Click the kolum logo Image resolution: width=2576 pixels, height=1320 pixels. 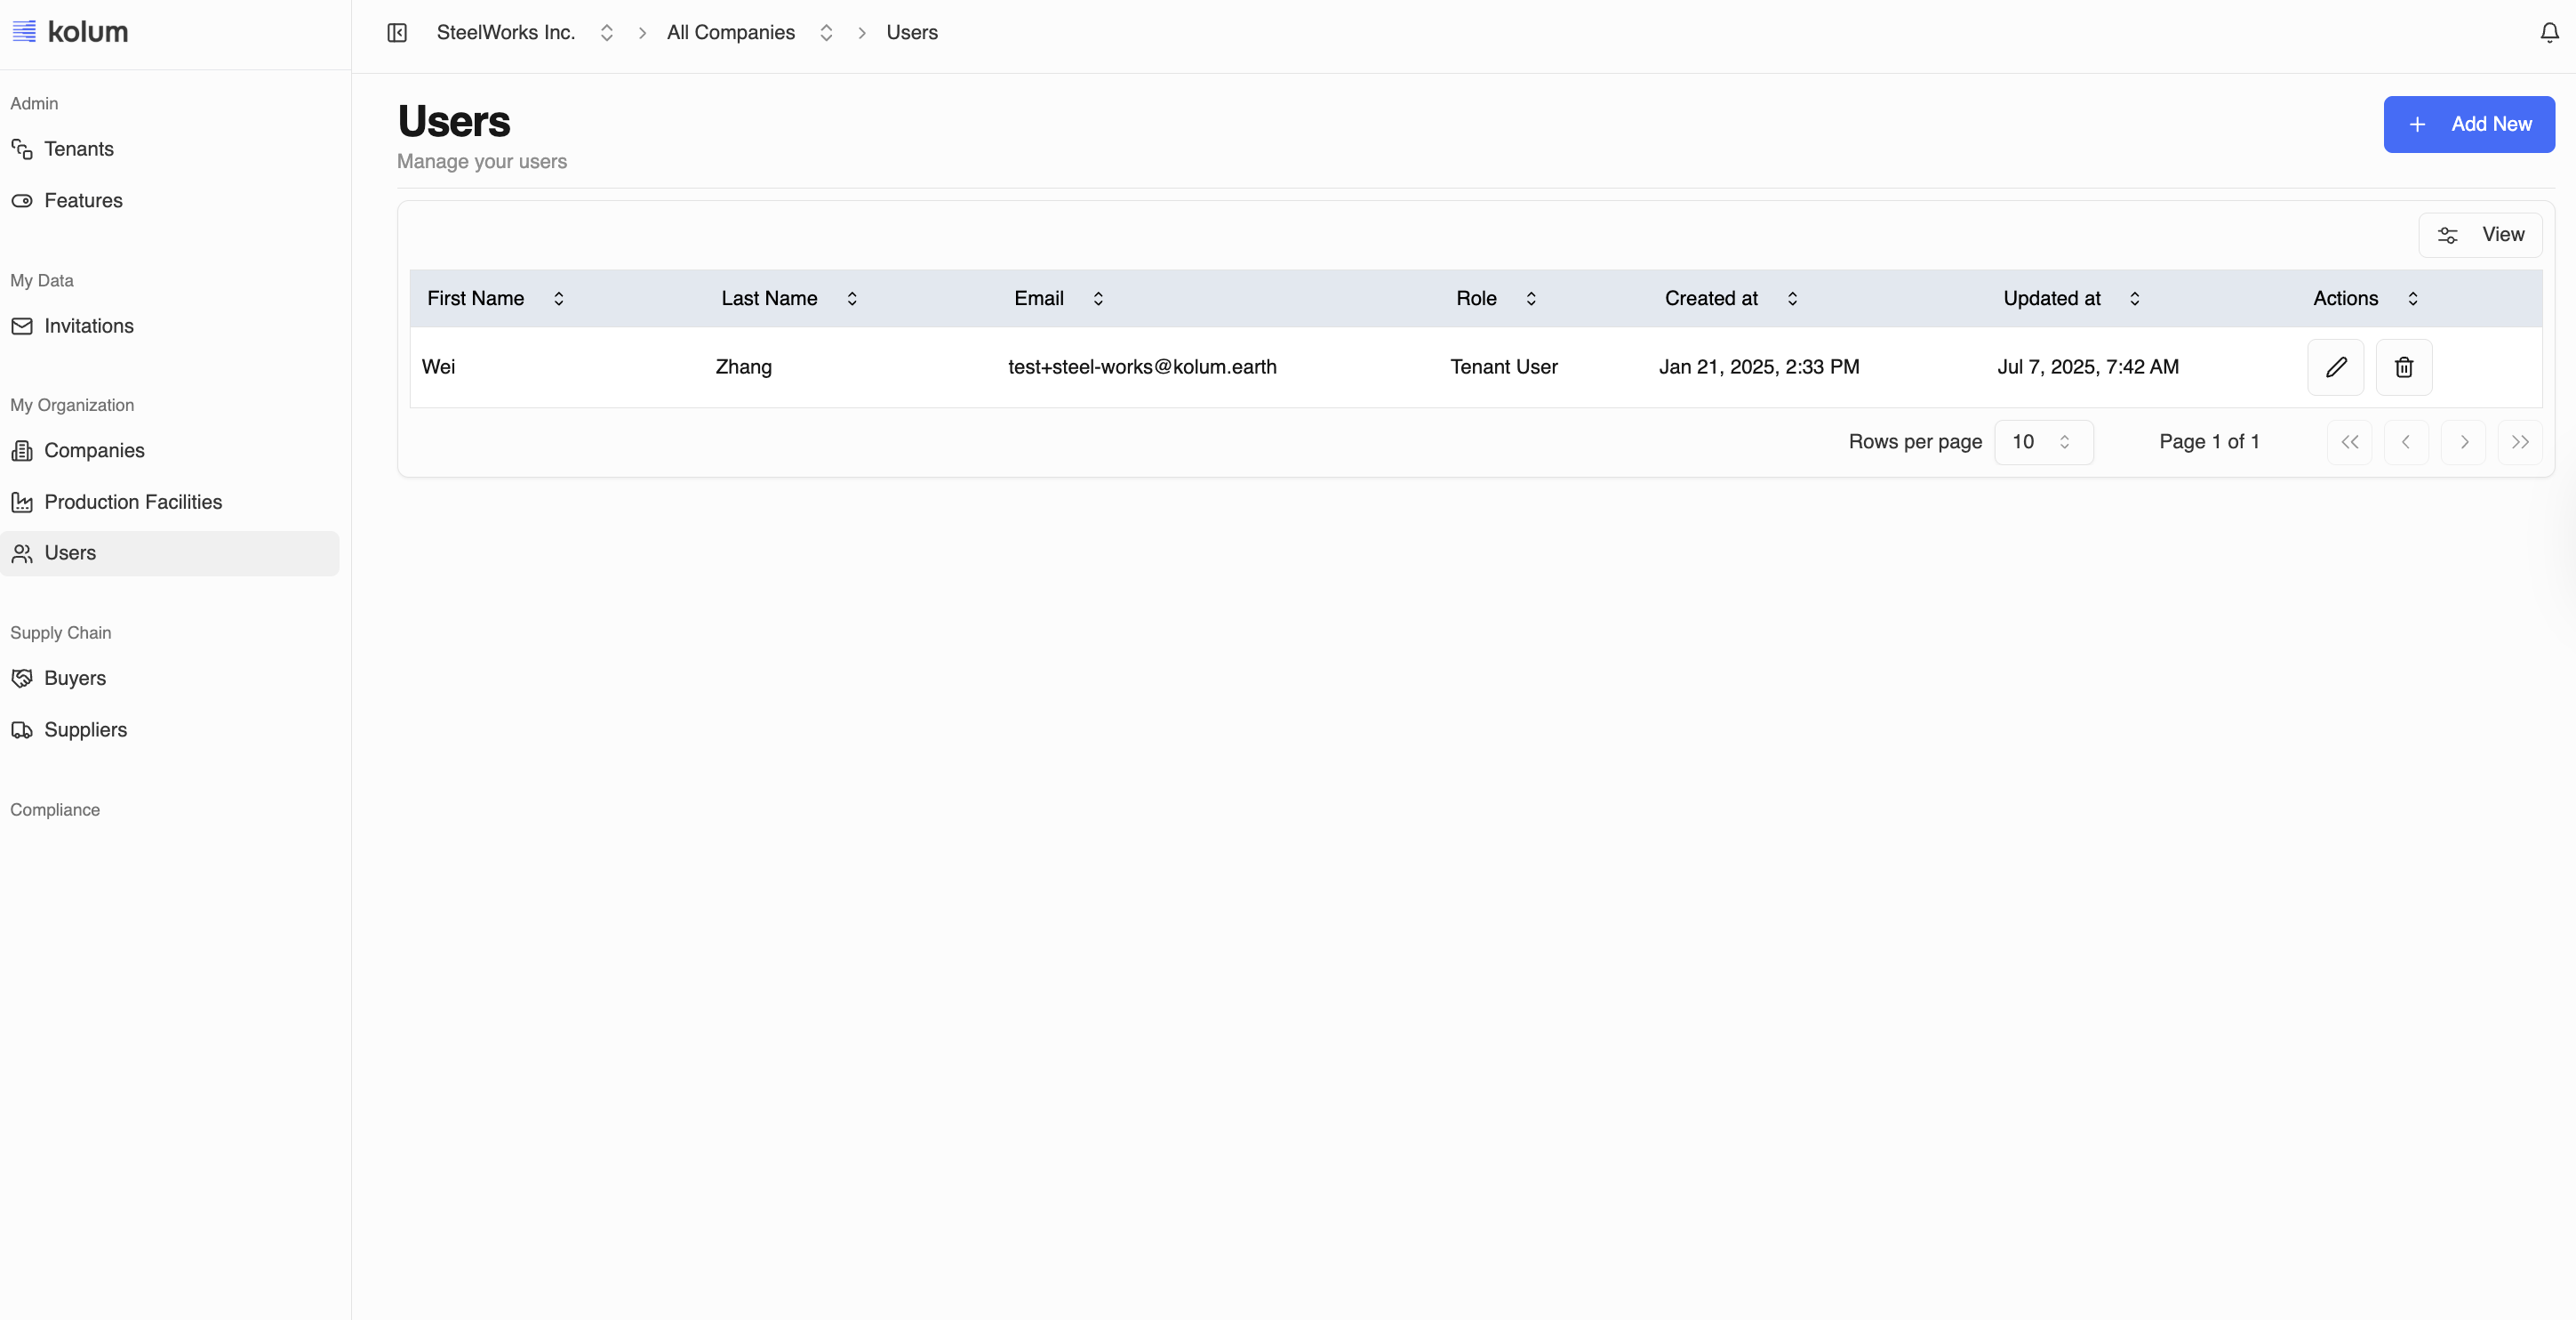(70, 32)
